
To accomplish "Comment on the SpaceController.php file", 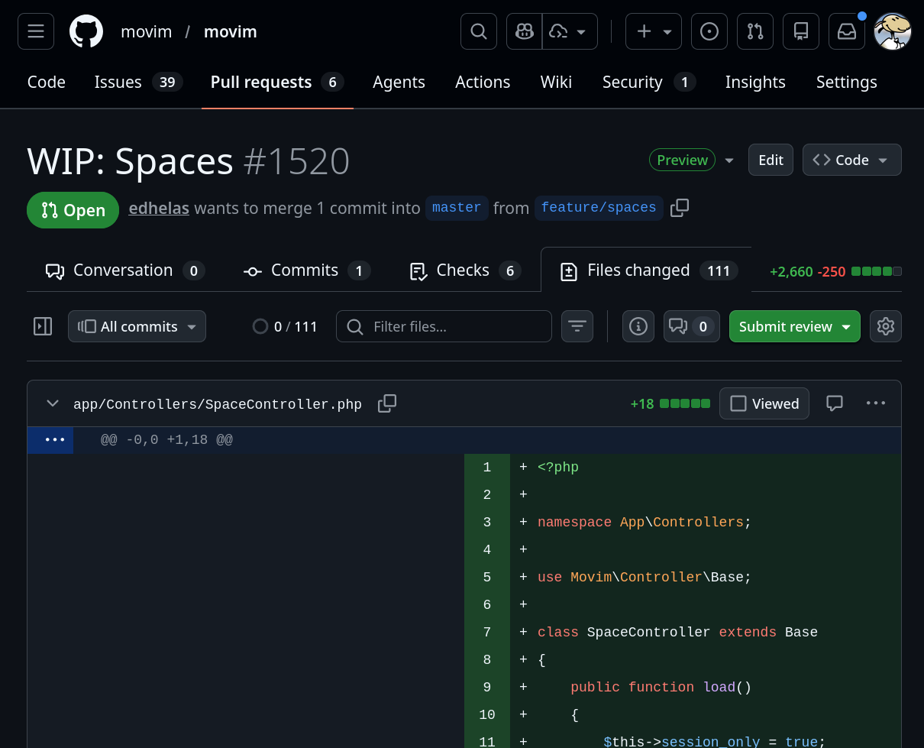I will (835, 403).
